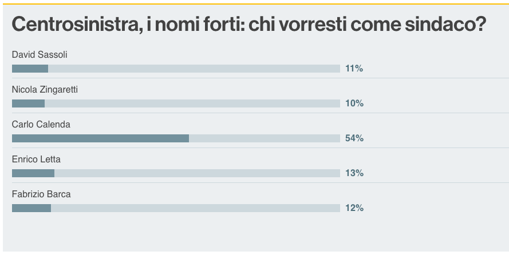Screen dimensions: 509x255
Task: Click the 13% value for Letta
Action: tap(354, 173)
